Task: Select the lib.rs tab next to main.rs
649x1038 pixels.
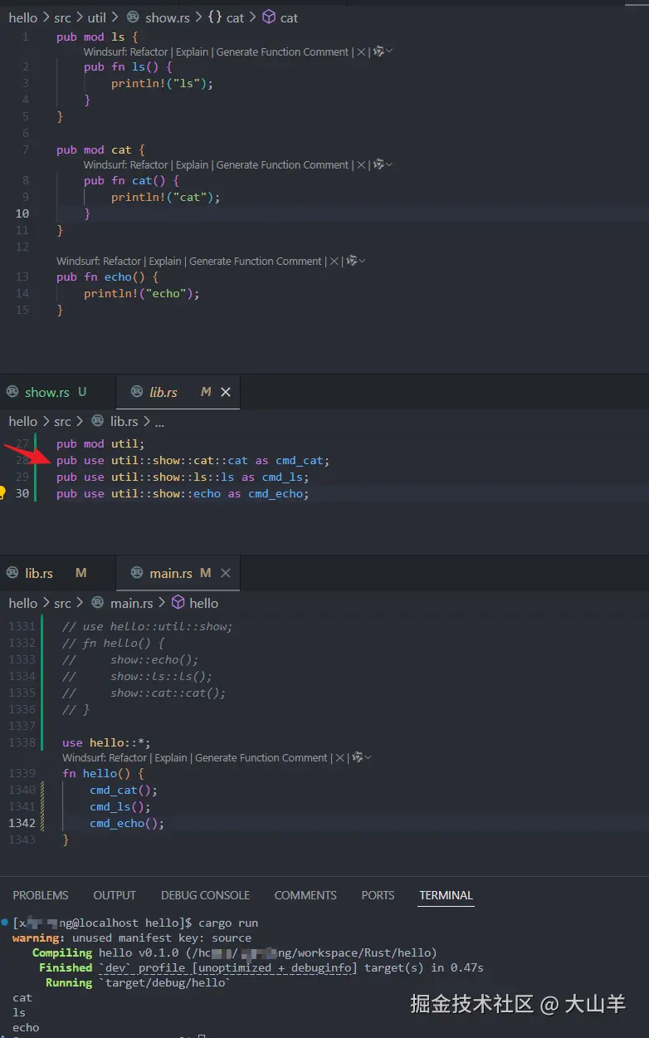Action: pos(57,573)
